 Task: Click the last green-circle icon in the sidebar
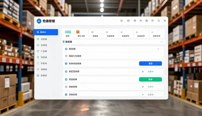pyautogui.click(x=38, y=57)
